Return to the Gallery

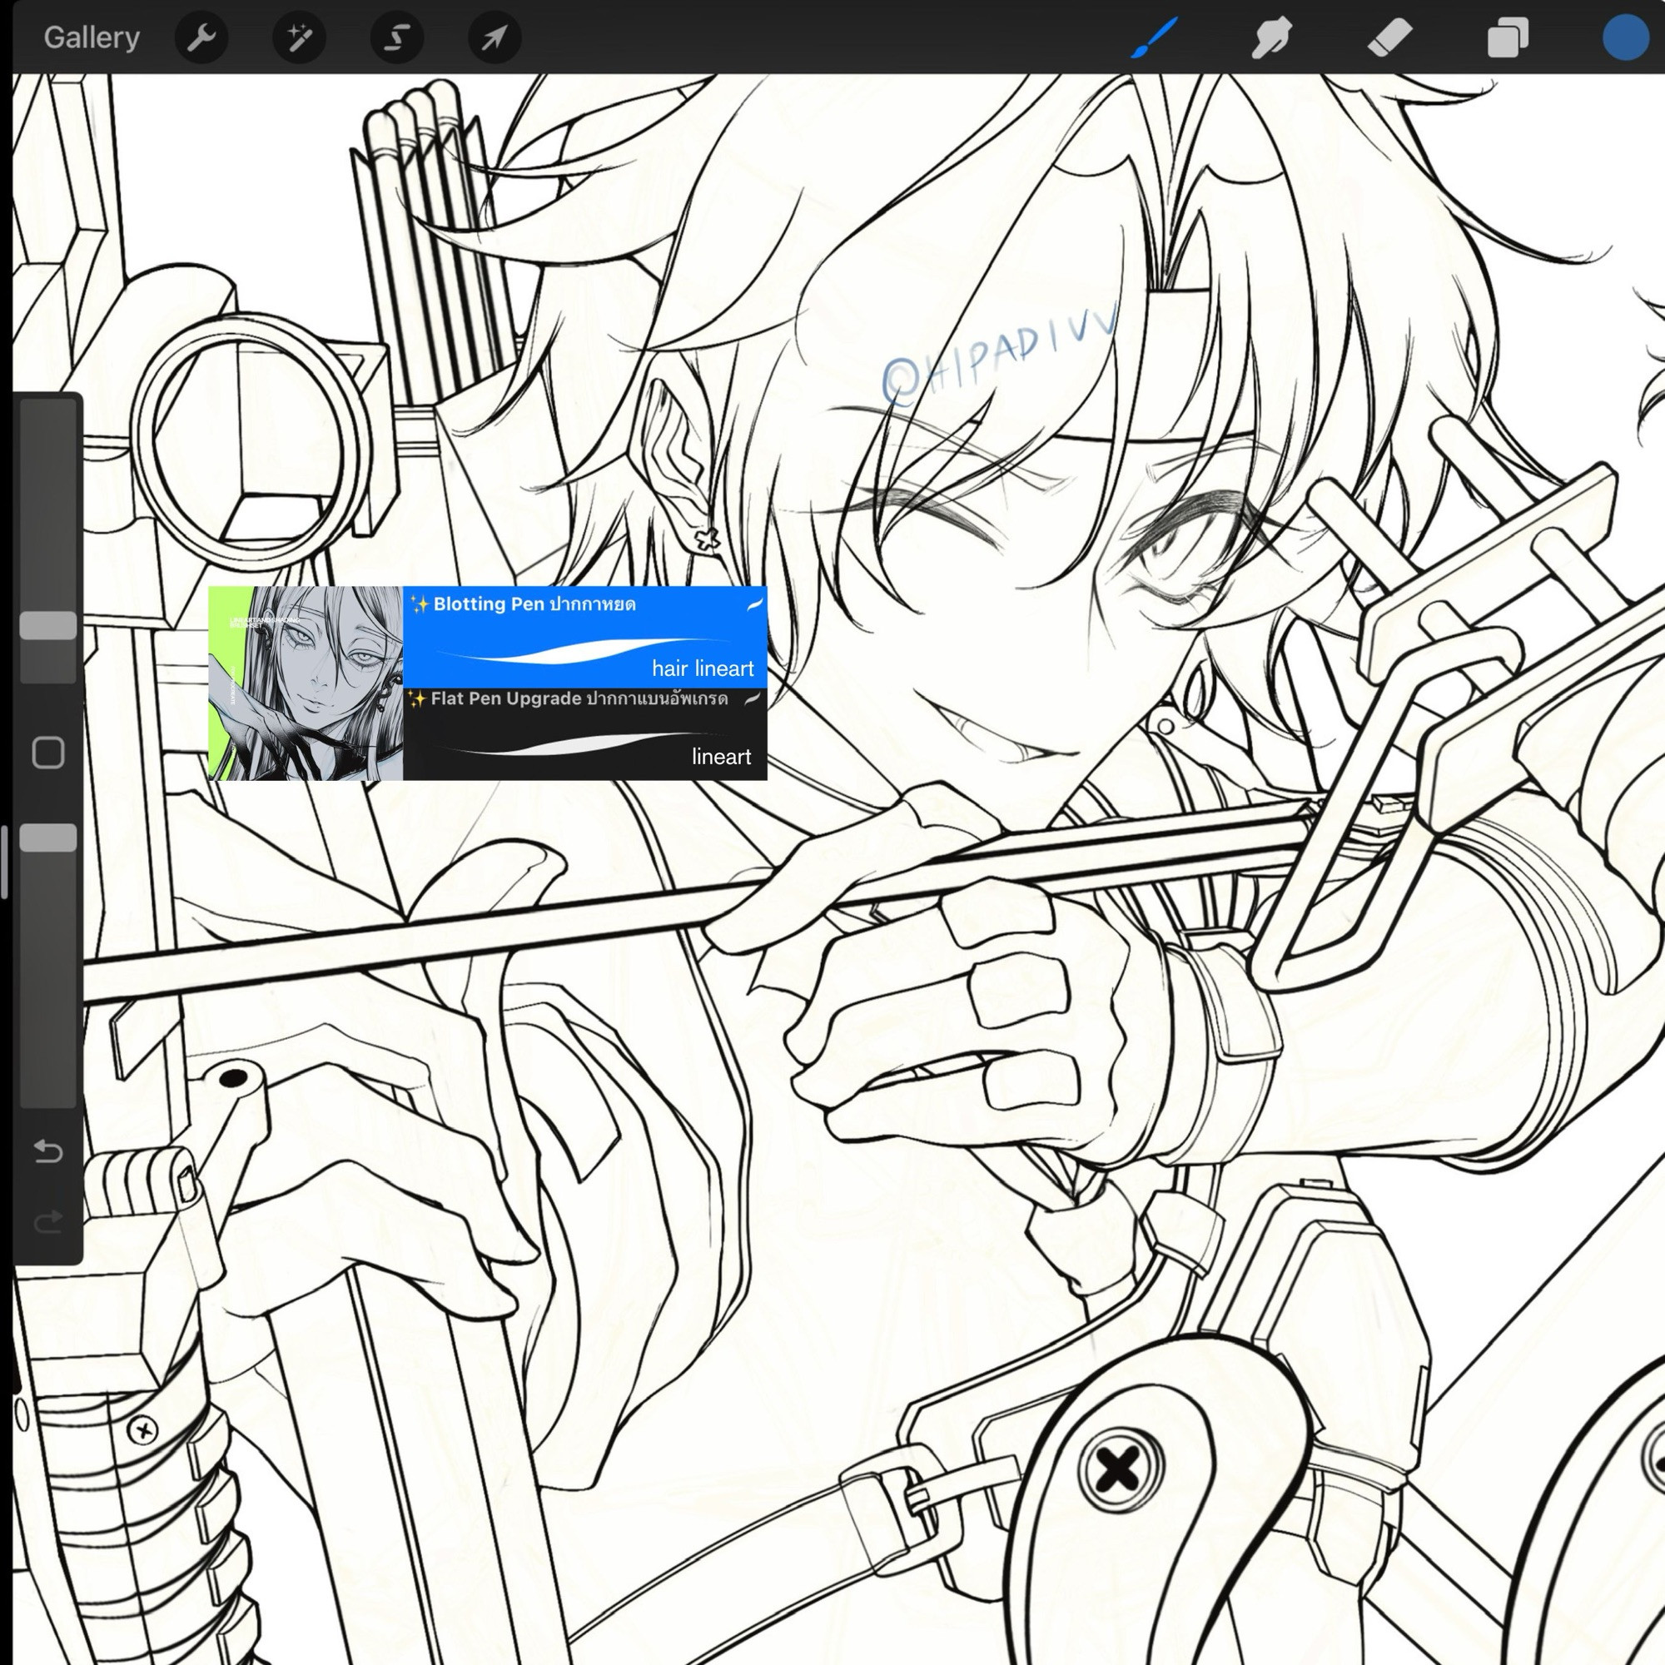tap(92, 38)
